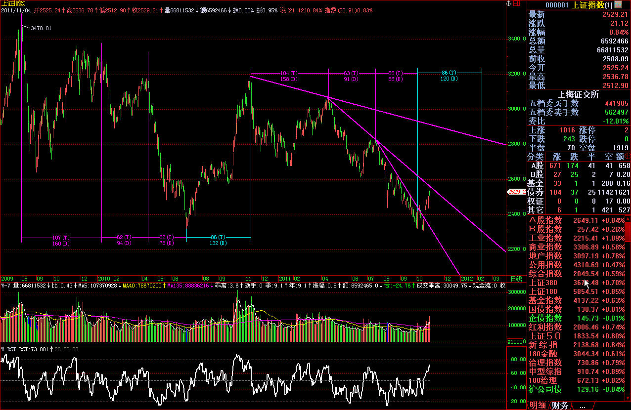Click the 2529.2 current price marker
The image size is (631, 410).
pyautogui.click(x=516, y=192)
